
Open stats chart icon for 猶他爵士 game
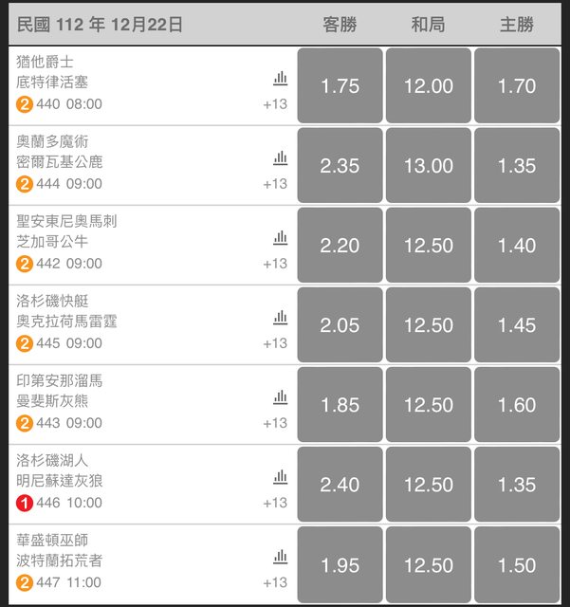(281, 79)
